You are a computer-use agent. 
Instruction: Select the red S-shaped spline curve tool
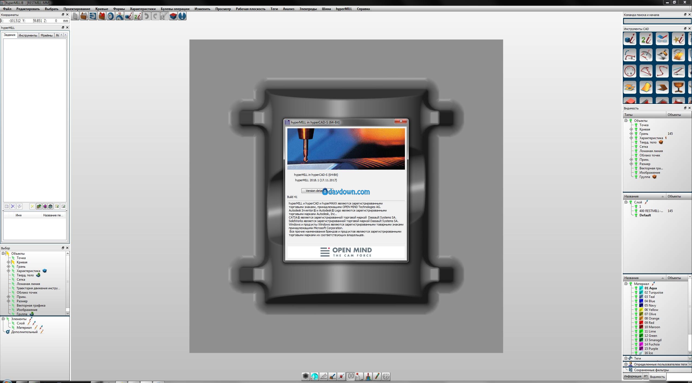(662, 71)
